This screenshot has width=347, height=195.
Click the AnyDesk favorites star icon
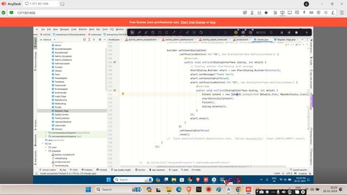click(266, 13)
